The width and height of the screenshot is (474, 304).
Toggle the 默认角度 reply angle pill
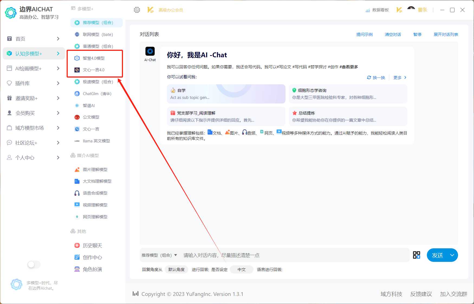176,269
